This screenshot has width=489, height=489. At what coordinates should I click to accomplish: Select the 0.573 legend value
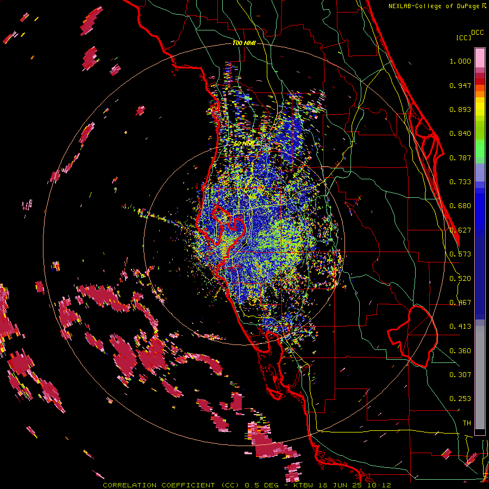460,254
